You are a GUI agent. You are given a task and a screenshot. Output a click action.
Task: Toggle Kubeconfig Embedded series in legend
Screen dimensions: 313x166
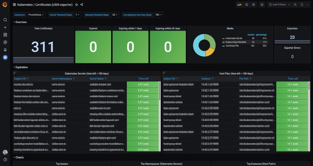tap(236, 42)
